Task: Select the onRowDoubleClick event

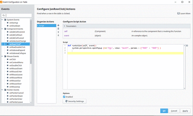Action: [x=17, y=47]
